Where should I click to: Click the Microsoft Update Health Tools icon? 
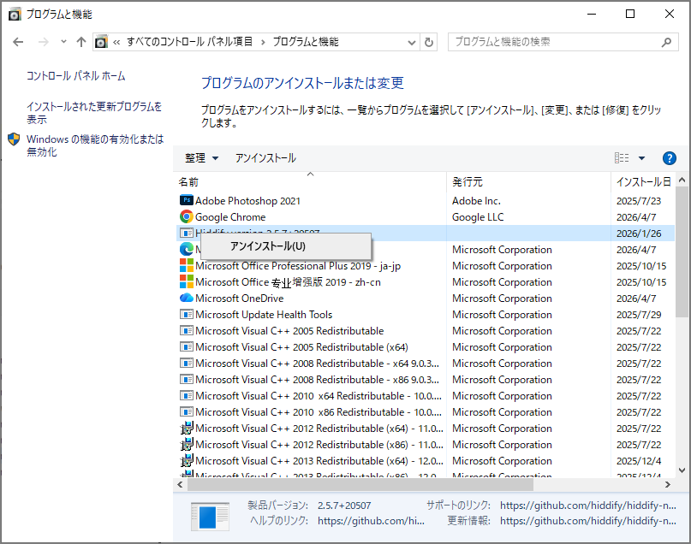pyautogui.click(x=187, y=314)
